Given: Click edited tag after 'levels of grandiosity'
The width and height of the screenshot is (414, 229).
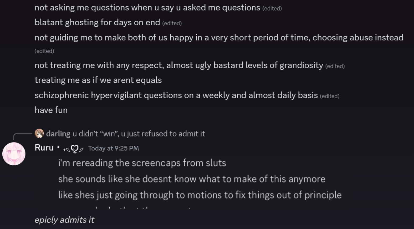Looking at the screenshot, I should click(335, 66).
